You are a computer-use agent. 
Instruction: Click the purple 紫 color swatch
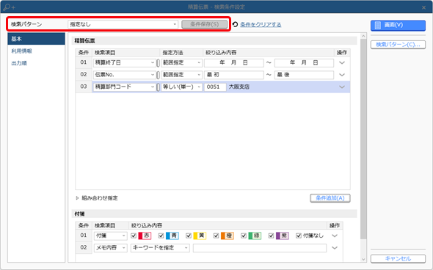(283, 236)
